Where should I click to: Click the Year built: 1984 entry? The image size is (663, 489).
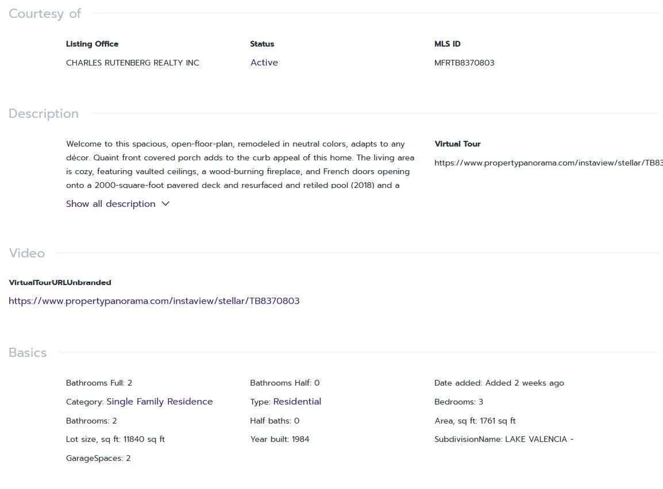280,440
